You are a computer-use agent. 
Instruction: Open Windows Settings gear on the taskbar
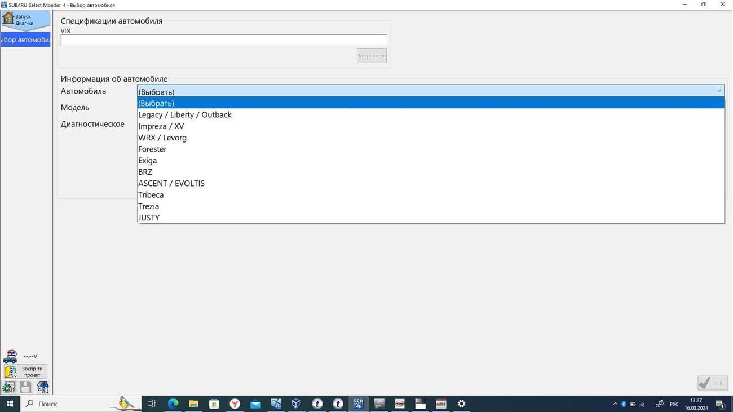tap(462, 404)
